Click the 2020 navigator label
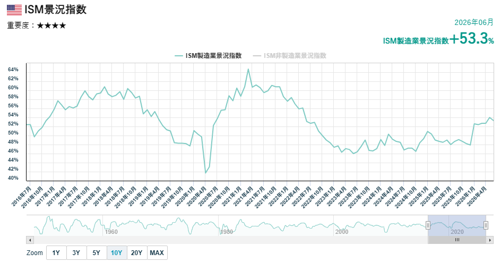Viewport: 501px width, 262px height. (x=457, y=232)
